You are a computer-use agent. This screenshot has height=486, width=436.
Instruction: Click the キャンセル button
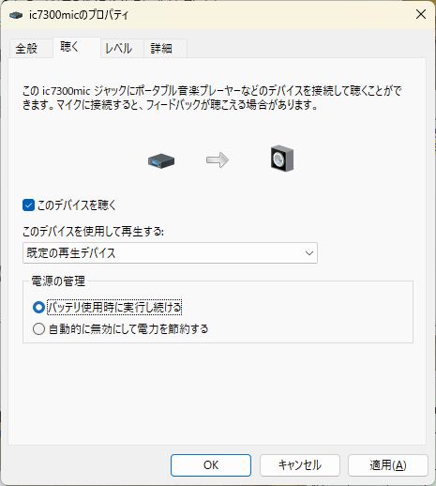[300, 465]
